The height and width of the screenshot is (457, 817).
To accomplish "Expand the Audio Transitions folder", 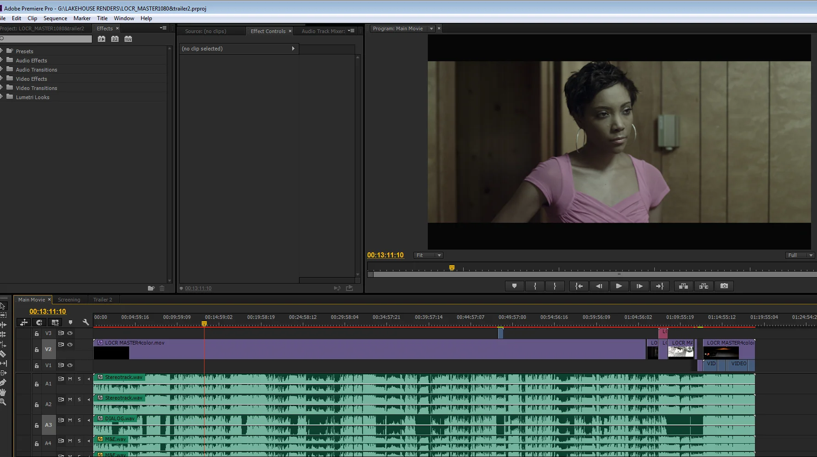I will 1,69.
